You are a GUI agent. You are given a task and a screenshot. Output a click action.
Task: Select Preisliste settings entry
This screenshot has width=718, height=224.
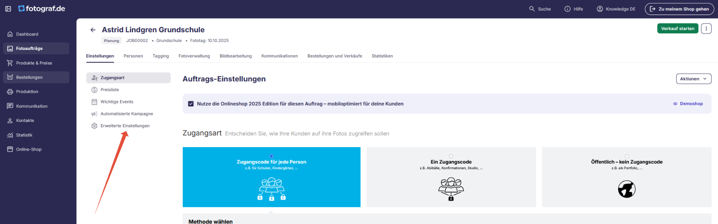point(129,90)
